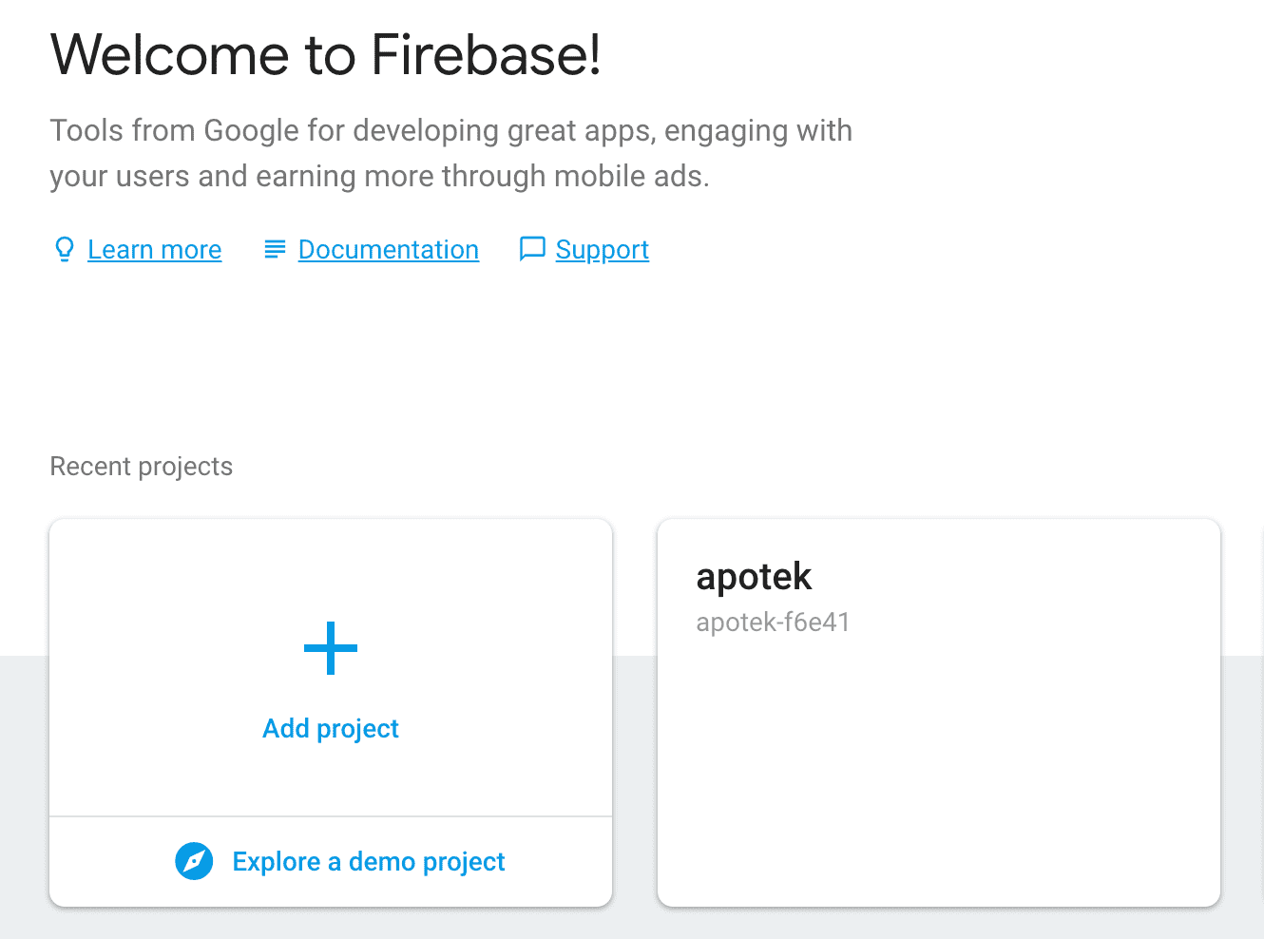Click the "Tools from Google" tagline line
1264x939 pixels.
coord(450,130)
